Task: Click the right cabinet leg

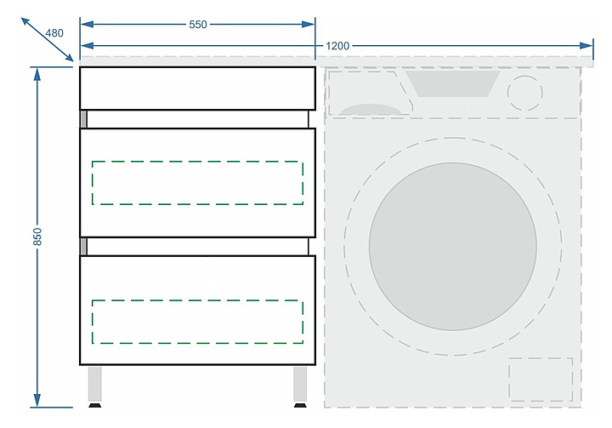Action: (x=300, y=385)
